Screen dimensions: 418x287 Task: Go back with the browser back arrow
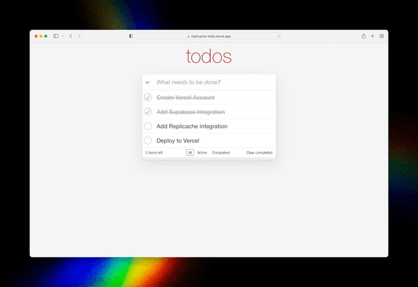[x=71, y=36]
